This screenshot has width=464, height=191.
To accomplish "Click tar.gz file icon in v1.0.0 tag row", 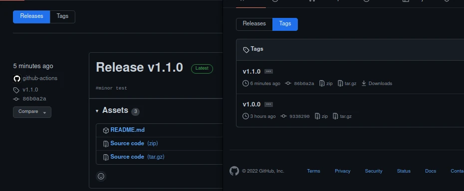I will coord(335,116).
